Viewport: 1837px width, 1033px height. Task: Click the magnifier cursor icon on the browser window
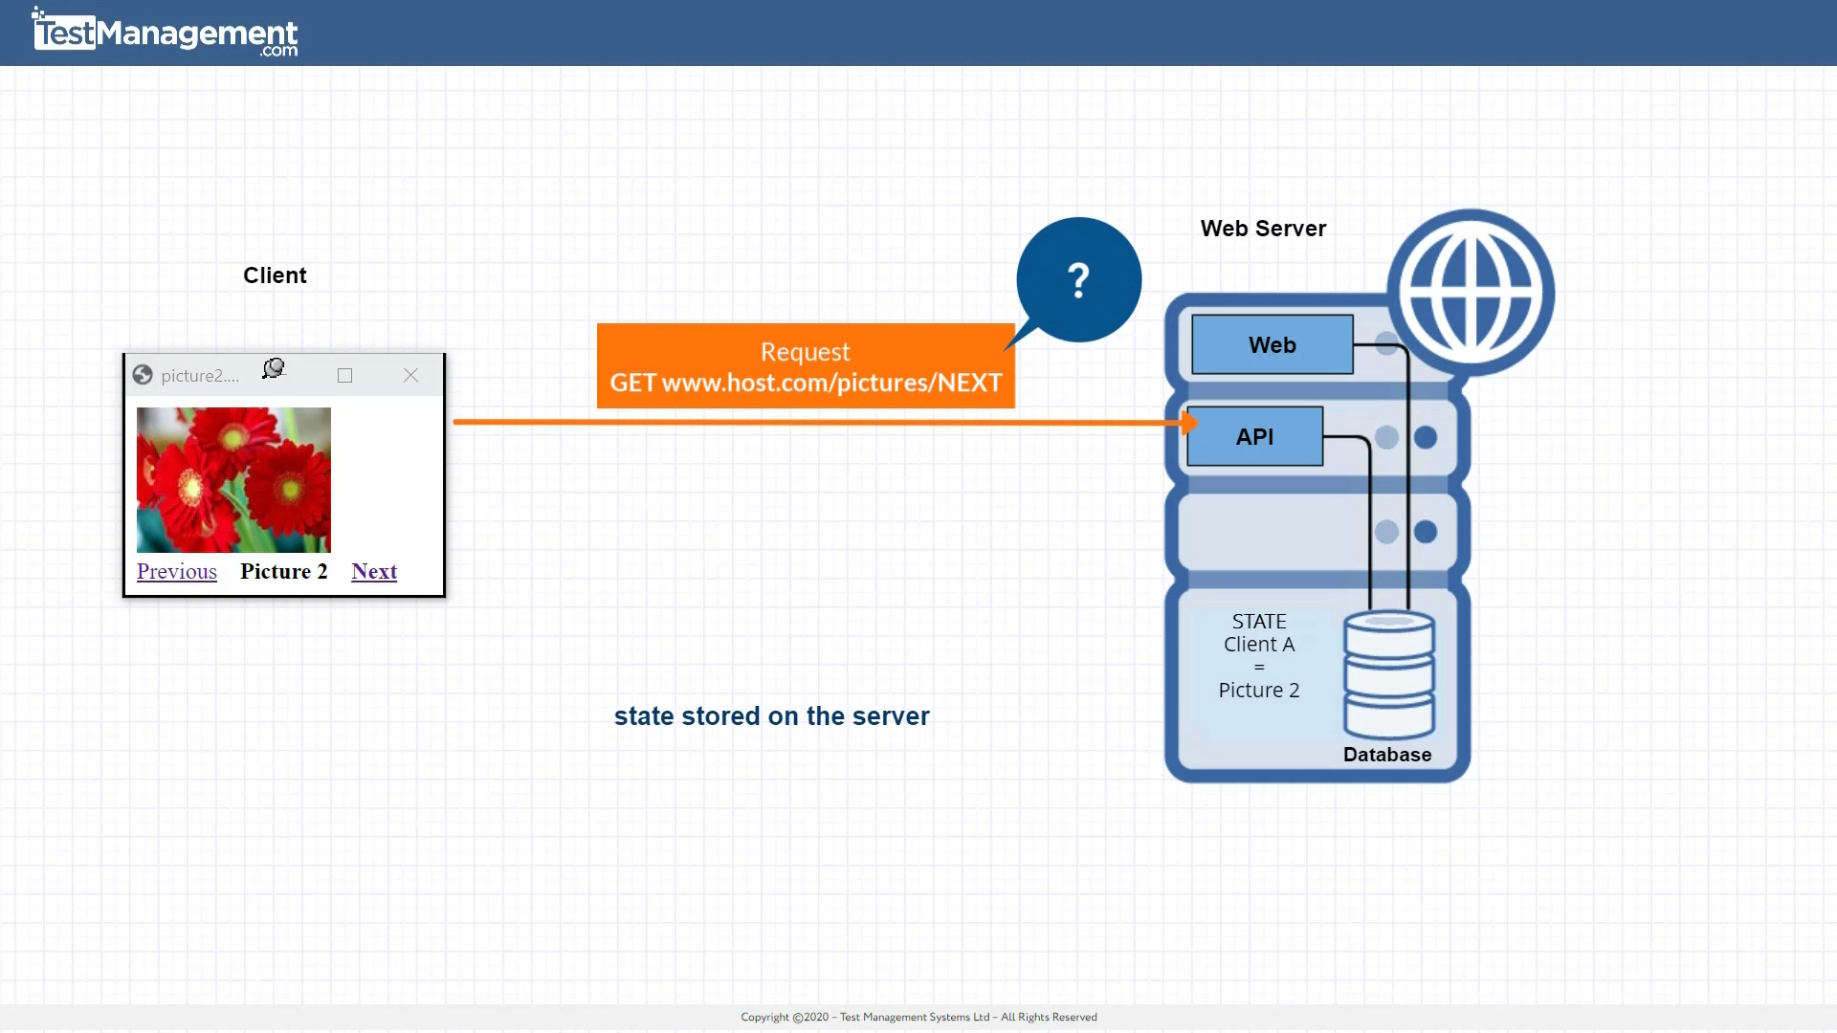pyautogui.click(x=275, y=368)
